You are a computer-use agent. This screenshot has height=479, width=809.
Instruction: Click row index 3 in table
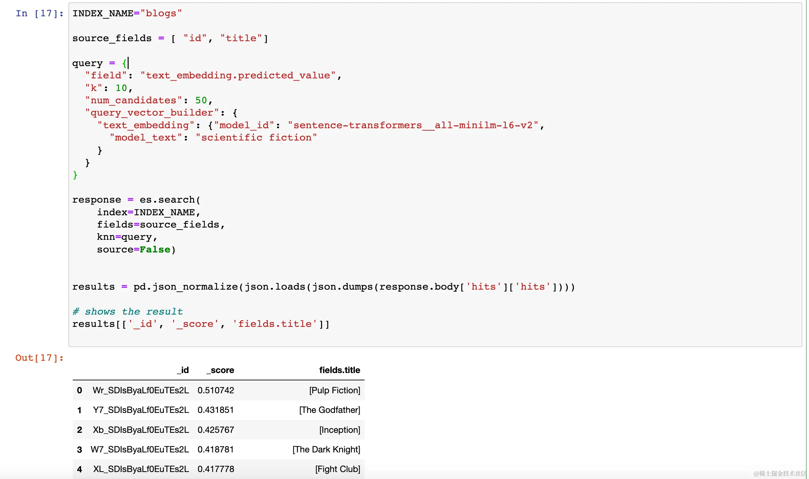click(x=79, y=449)
